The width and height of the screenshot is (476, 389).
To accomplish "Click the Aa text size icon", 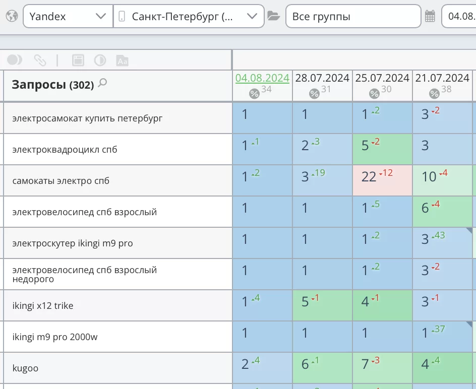I will 122,60.
